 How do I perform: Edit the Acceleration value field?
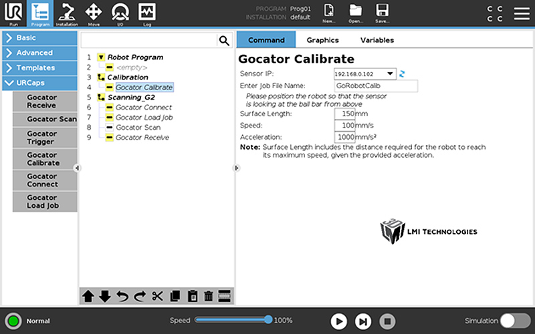coord(344,137)
